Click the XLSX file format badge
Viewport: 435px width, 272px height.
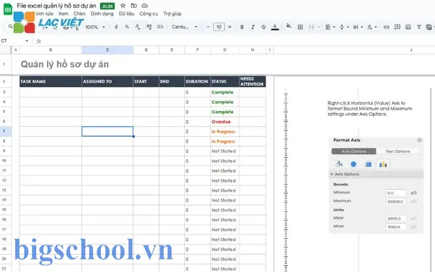[108, 6]
